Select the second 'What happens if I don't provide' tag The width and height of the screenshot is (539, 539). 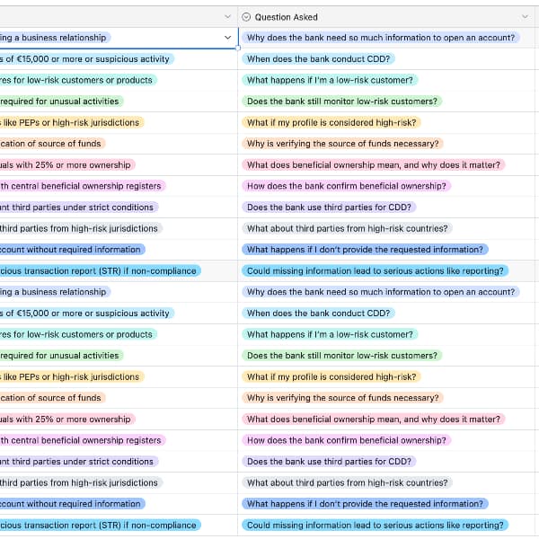coord(365,504)
